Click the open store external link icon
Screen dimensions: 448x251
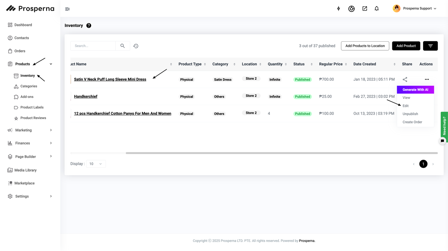pos(364,9)
